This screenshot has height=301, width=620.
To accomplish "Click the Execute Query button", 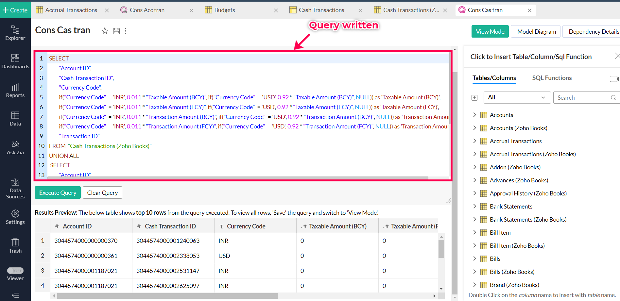I will click(58, 192).
